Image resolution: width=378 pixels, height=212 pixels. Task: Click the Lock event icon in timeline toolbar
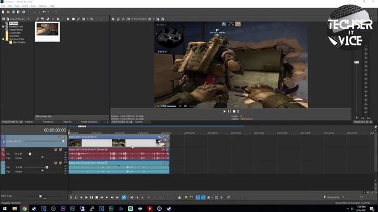pyautogui.click(x=180, y=197)
